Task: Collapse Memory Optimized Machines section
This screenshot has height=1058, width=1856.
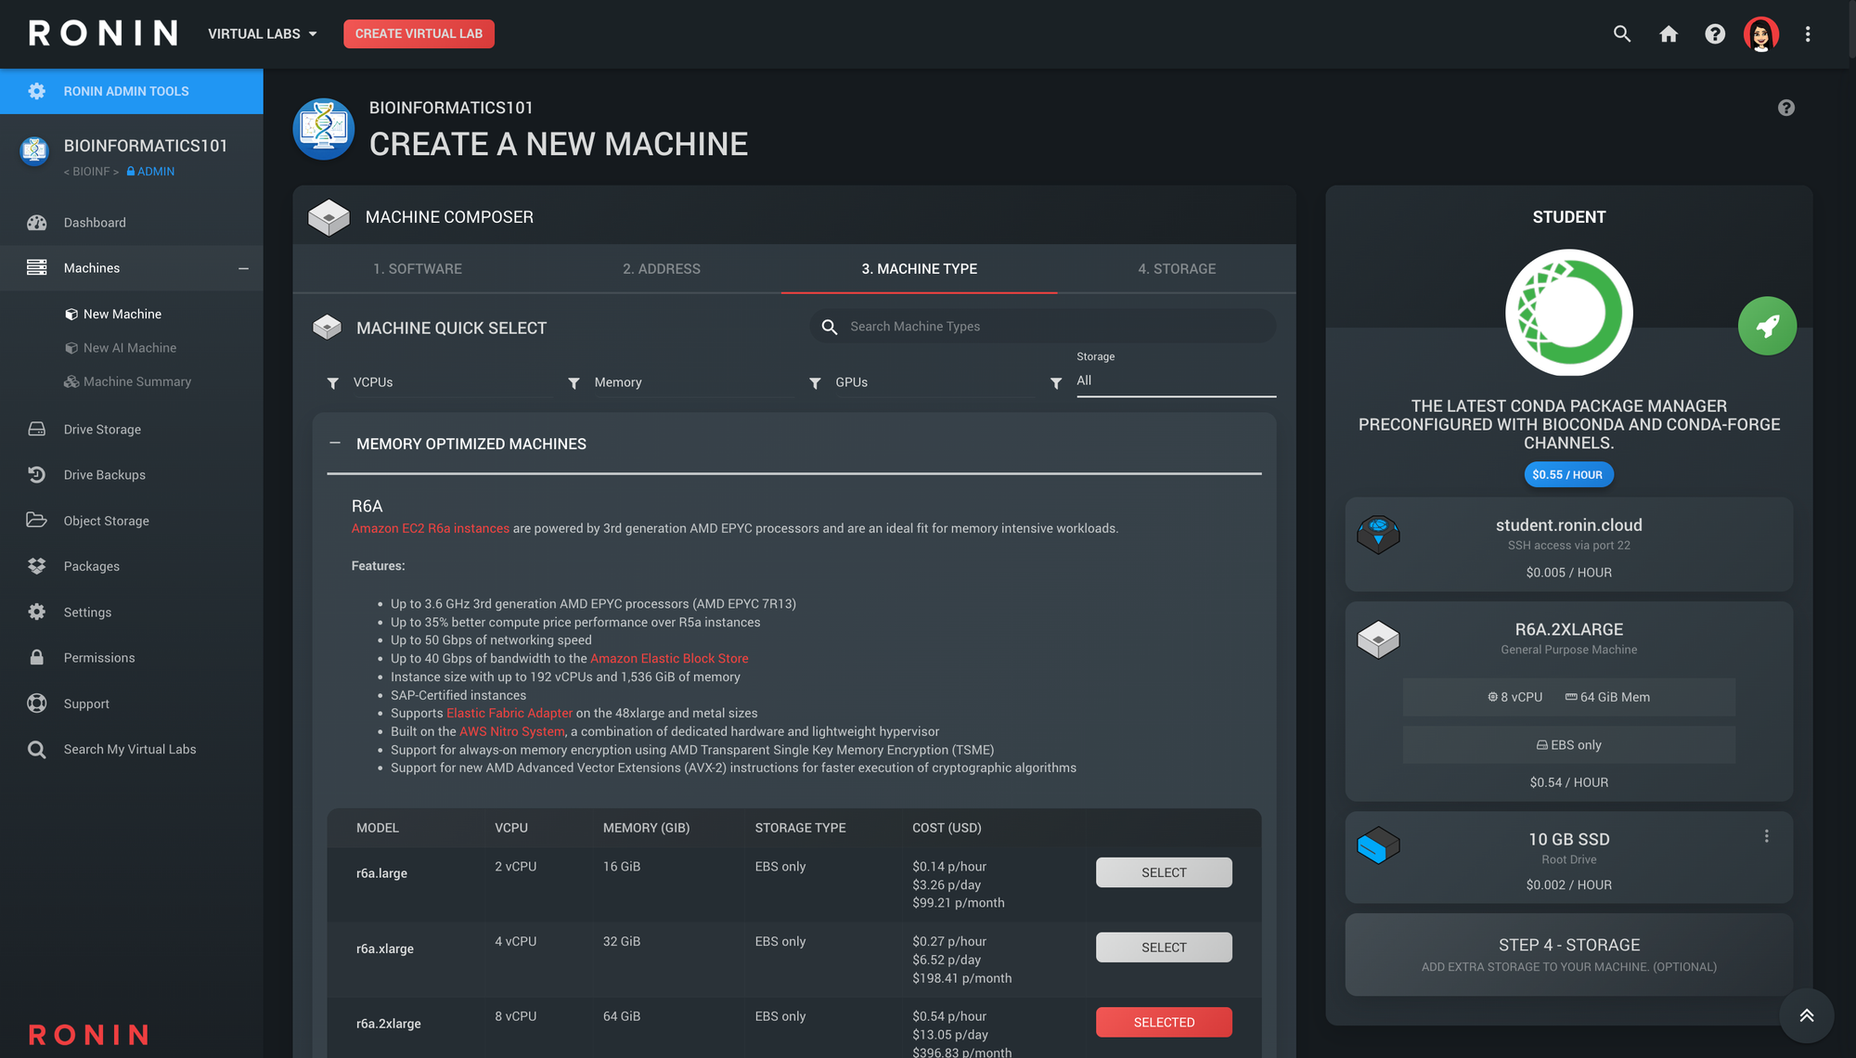Action: [335, 444]
